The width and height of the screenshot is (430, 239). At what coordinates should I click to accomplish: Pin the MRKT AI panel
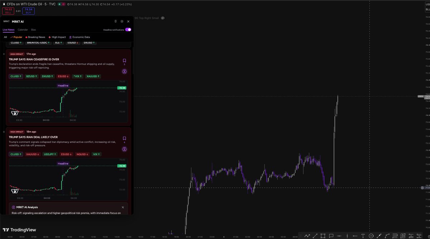[x=115, y=21]
